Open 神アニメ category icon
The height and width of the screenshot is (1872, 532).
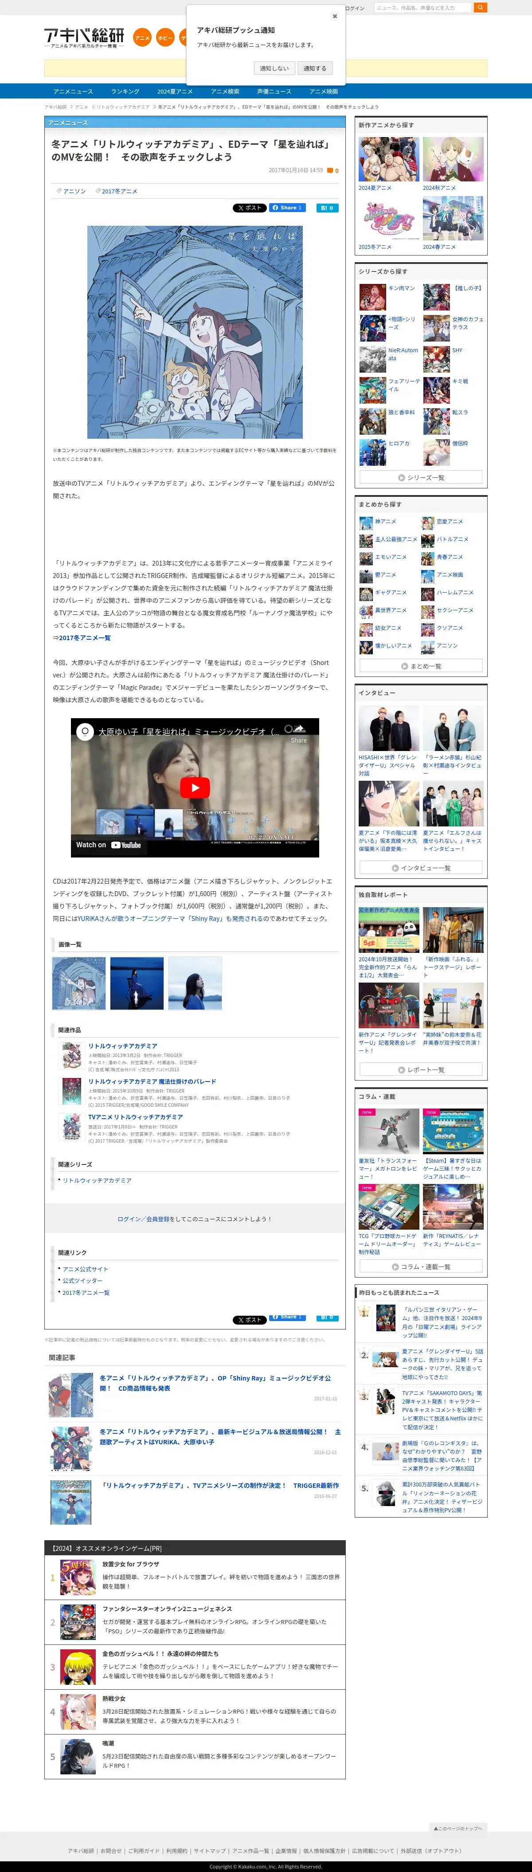(366, 523)
